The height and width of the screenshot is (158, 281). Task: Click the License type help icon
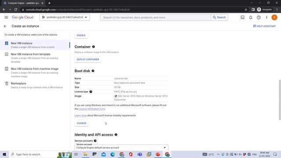[x=91, y=92]
